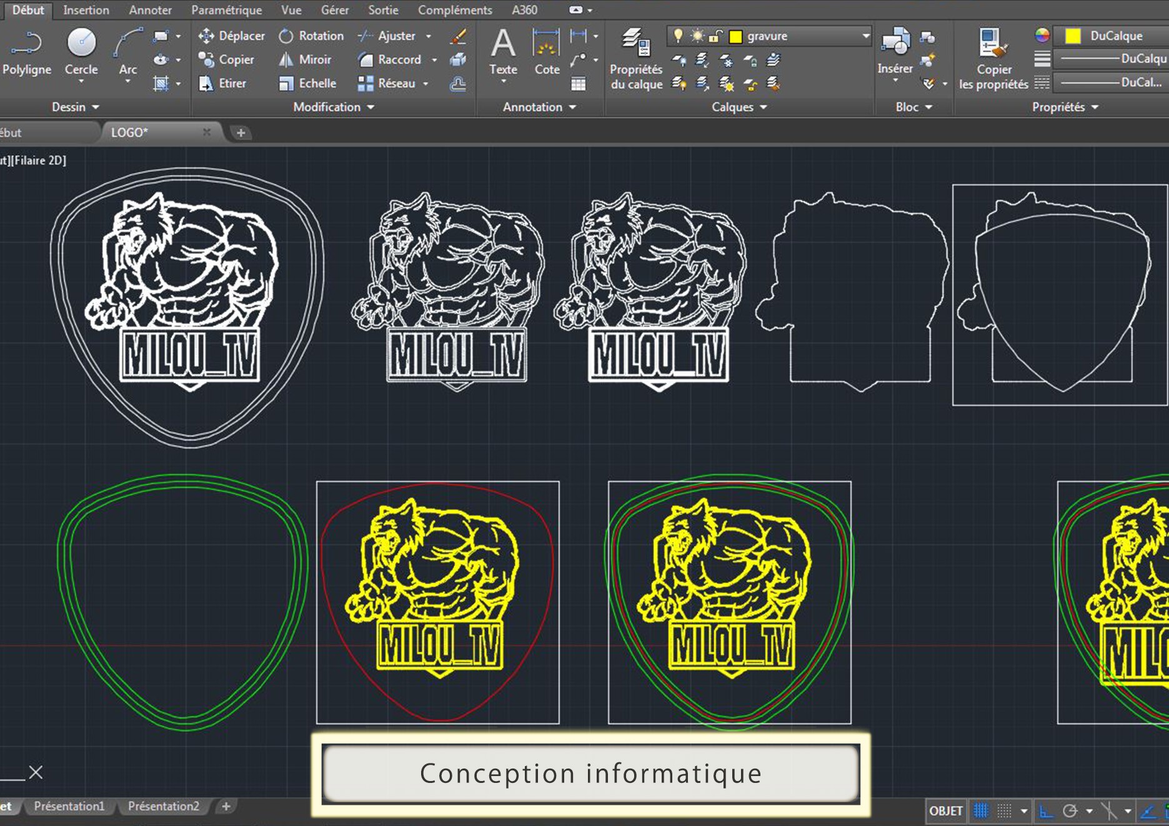Toggle ortho mode in status bar

click(x=1046, y=811)
